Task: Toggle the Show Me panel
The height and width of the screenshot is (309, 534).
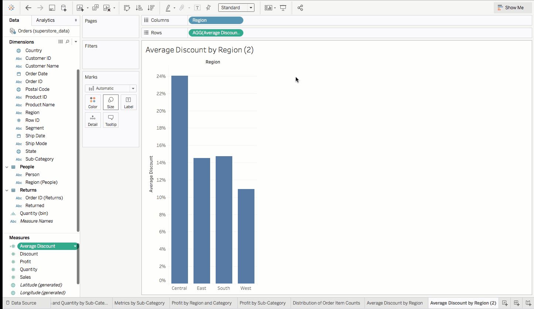Action: click(510, 8)
